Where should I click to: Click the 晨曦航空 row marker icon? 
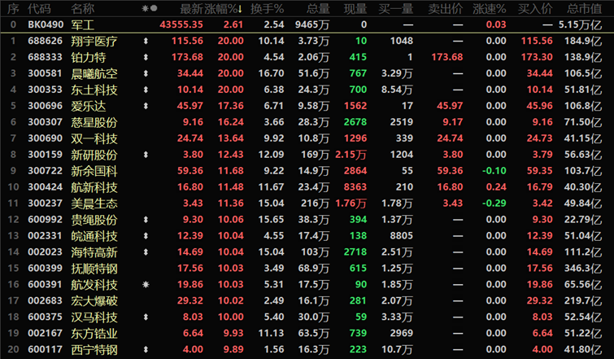(146, 73)
